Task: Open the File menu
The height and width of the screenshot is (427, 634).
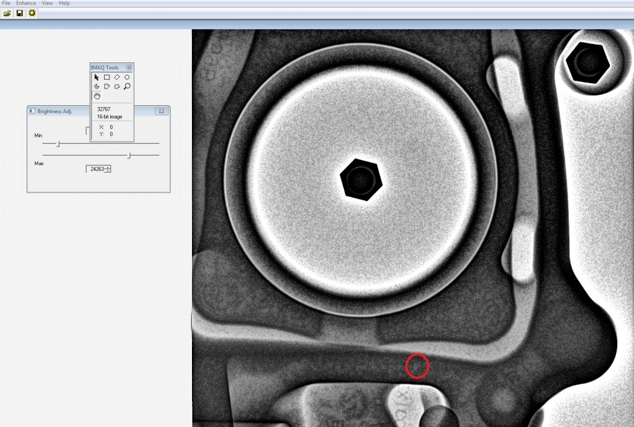Action: 6,3
